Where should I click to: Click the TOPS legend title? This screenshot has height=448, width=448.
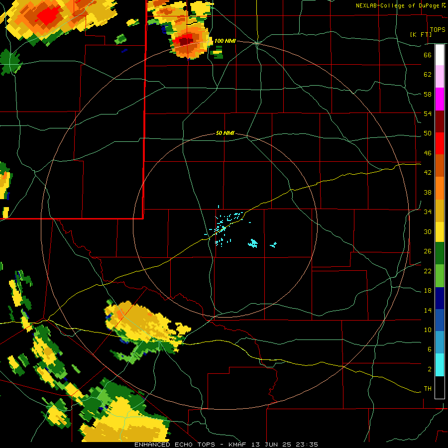[x=438, y=29]
